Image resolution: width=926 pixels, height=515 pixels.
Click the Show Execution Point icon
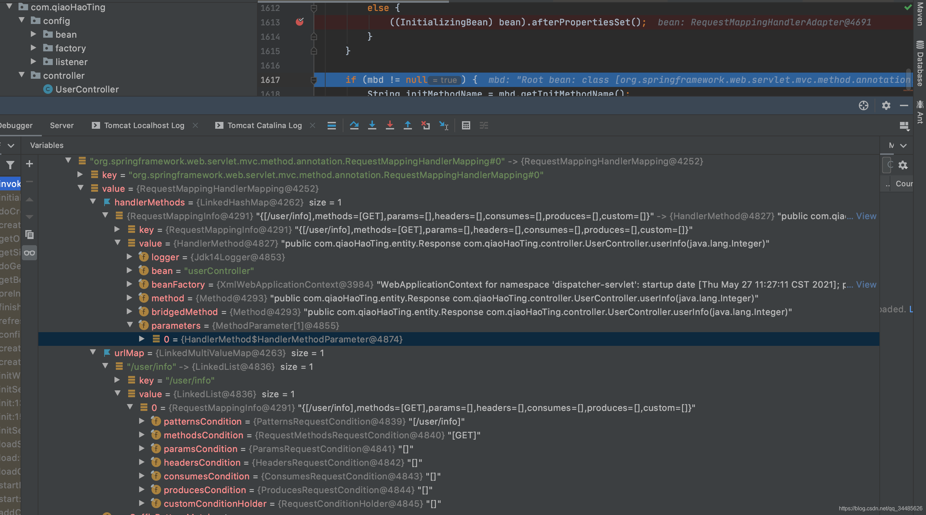(x=331, y=125)
